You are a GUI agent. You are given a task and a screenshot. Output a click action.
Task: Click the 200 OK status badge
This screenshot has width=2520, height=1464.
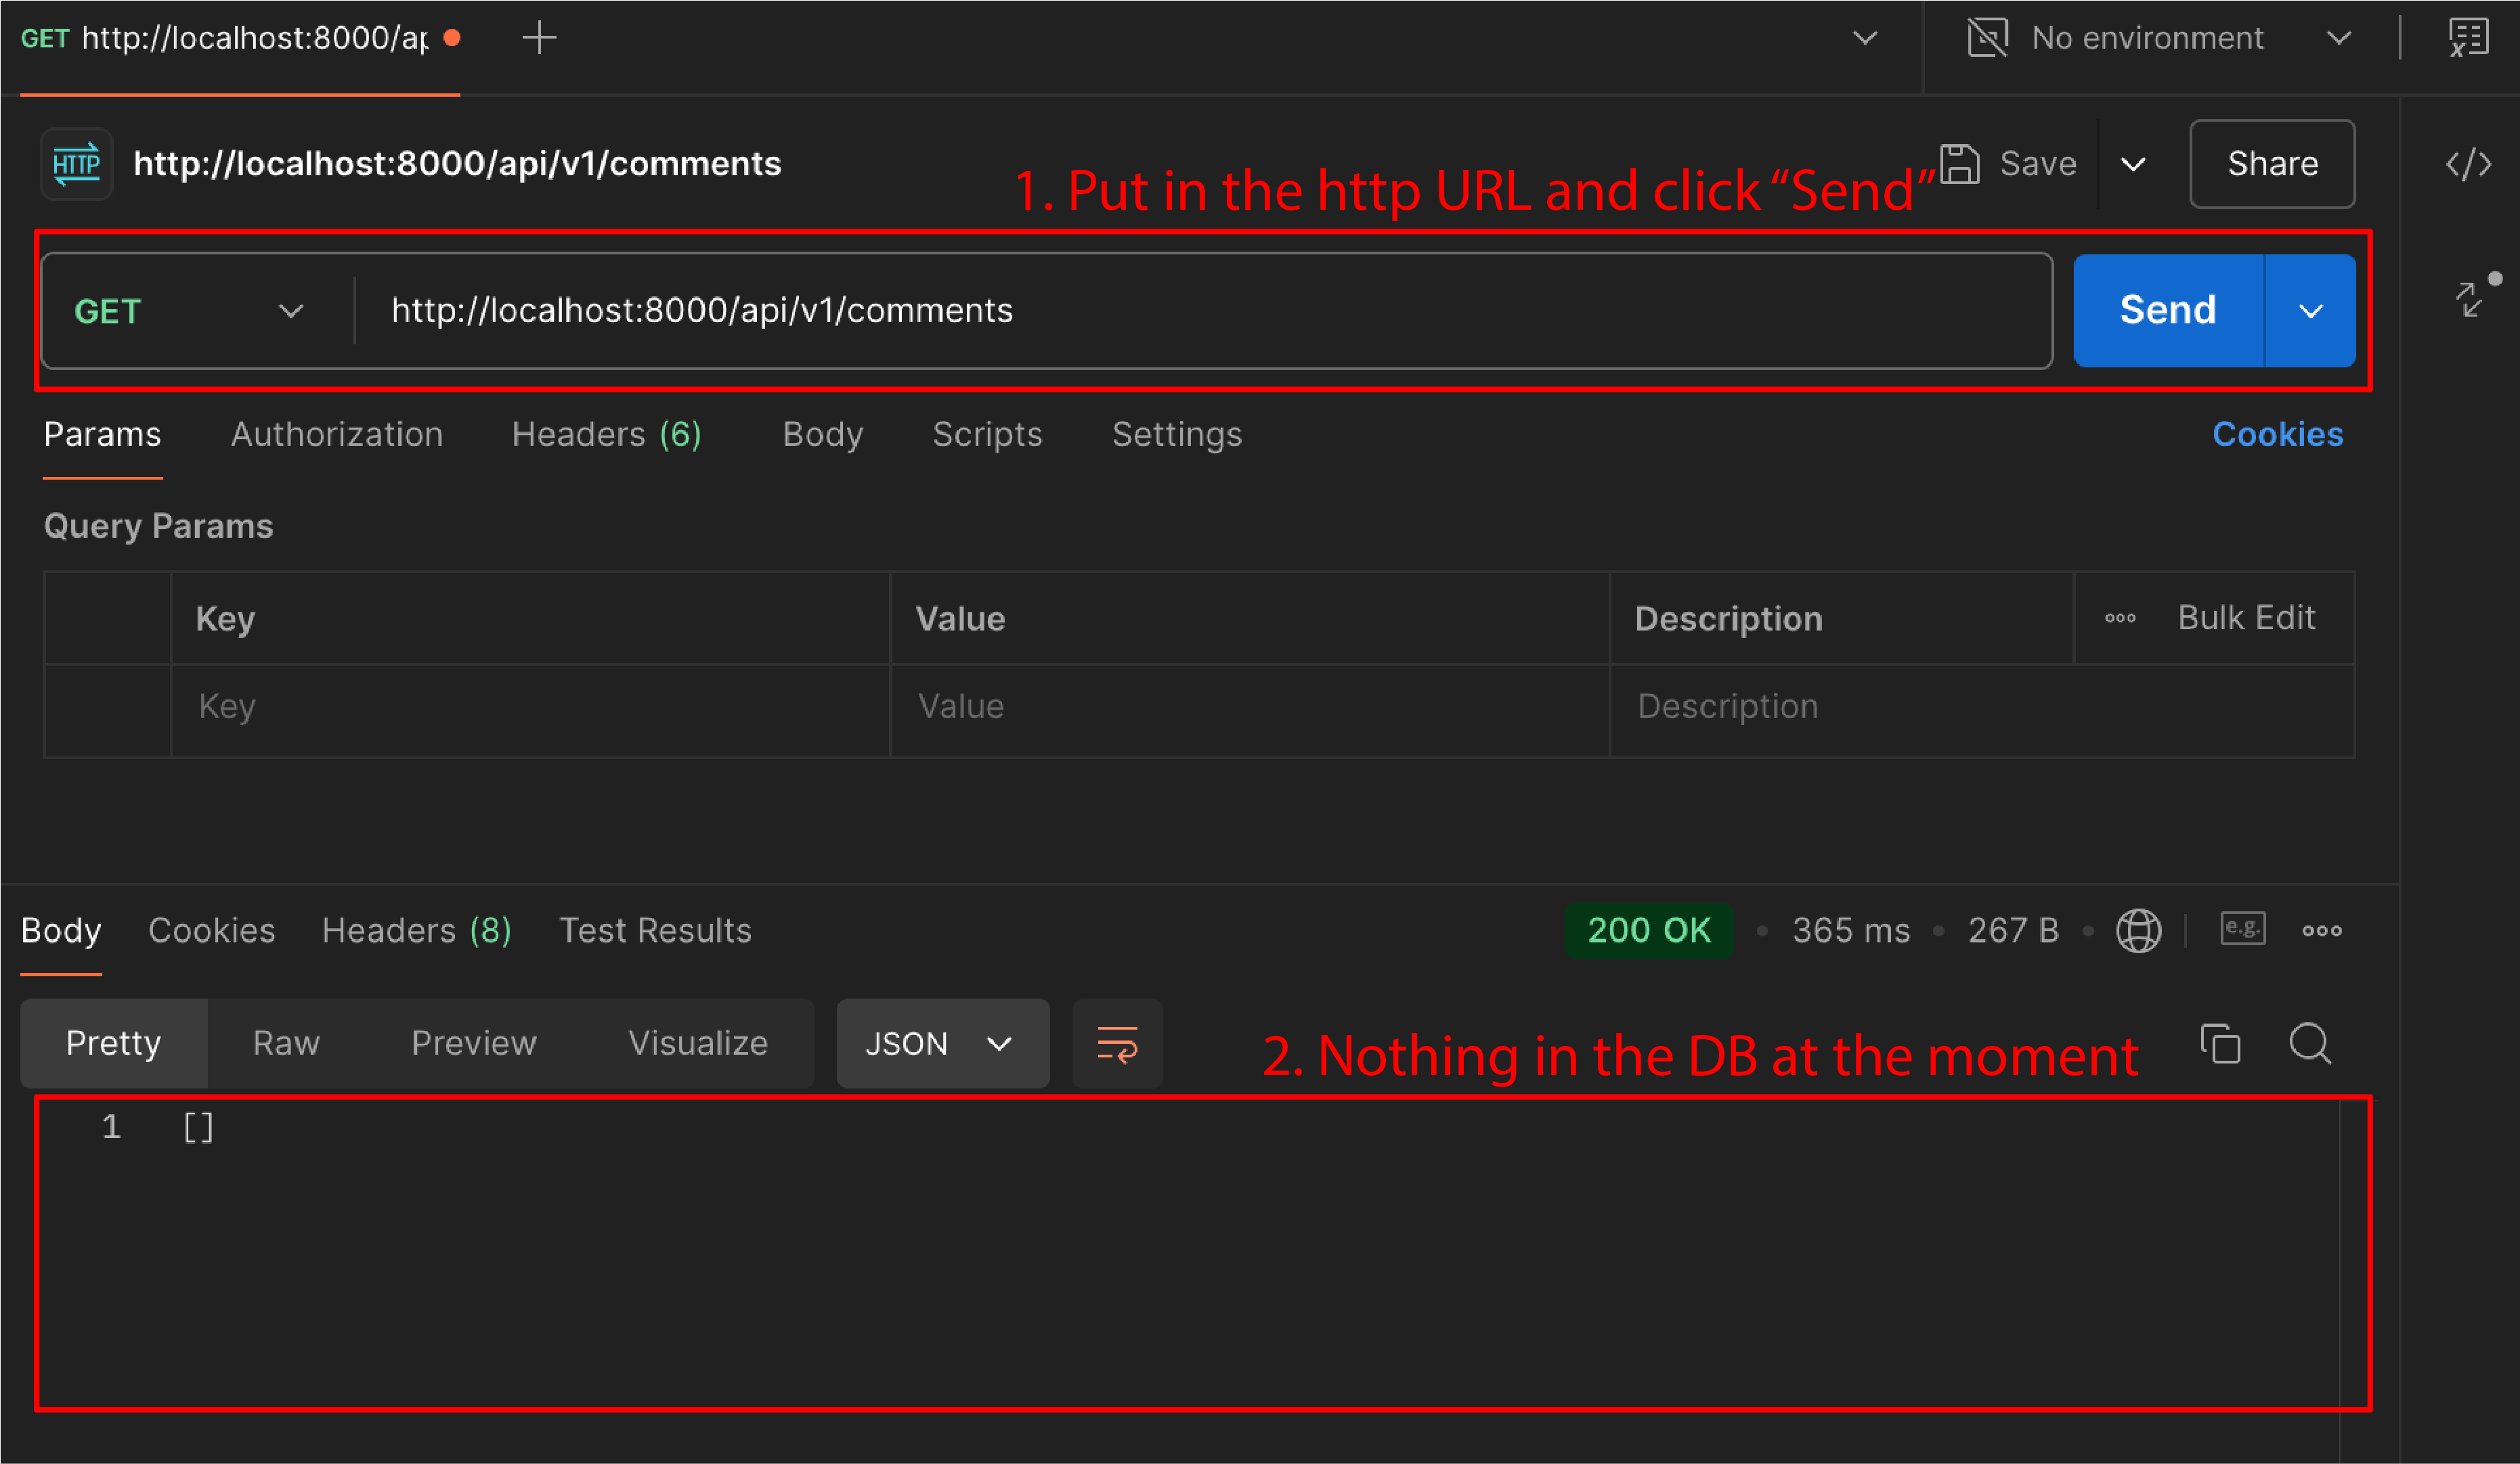click(x=1649, y=930)
